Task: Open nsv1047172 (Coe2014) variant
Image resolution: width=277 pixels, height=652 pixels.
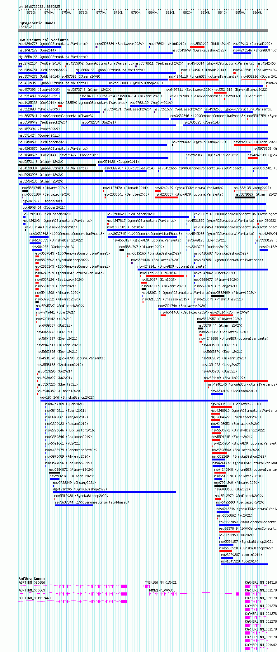Action: click(x=37, y=50)
